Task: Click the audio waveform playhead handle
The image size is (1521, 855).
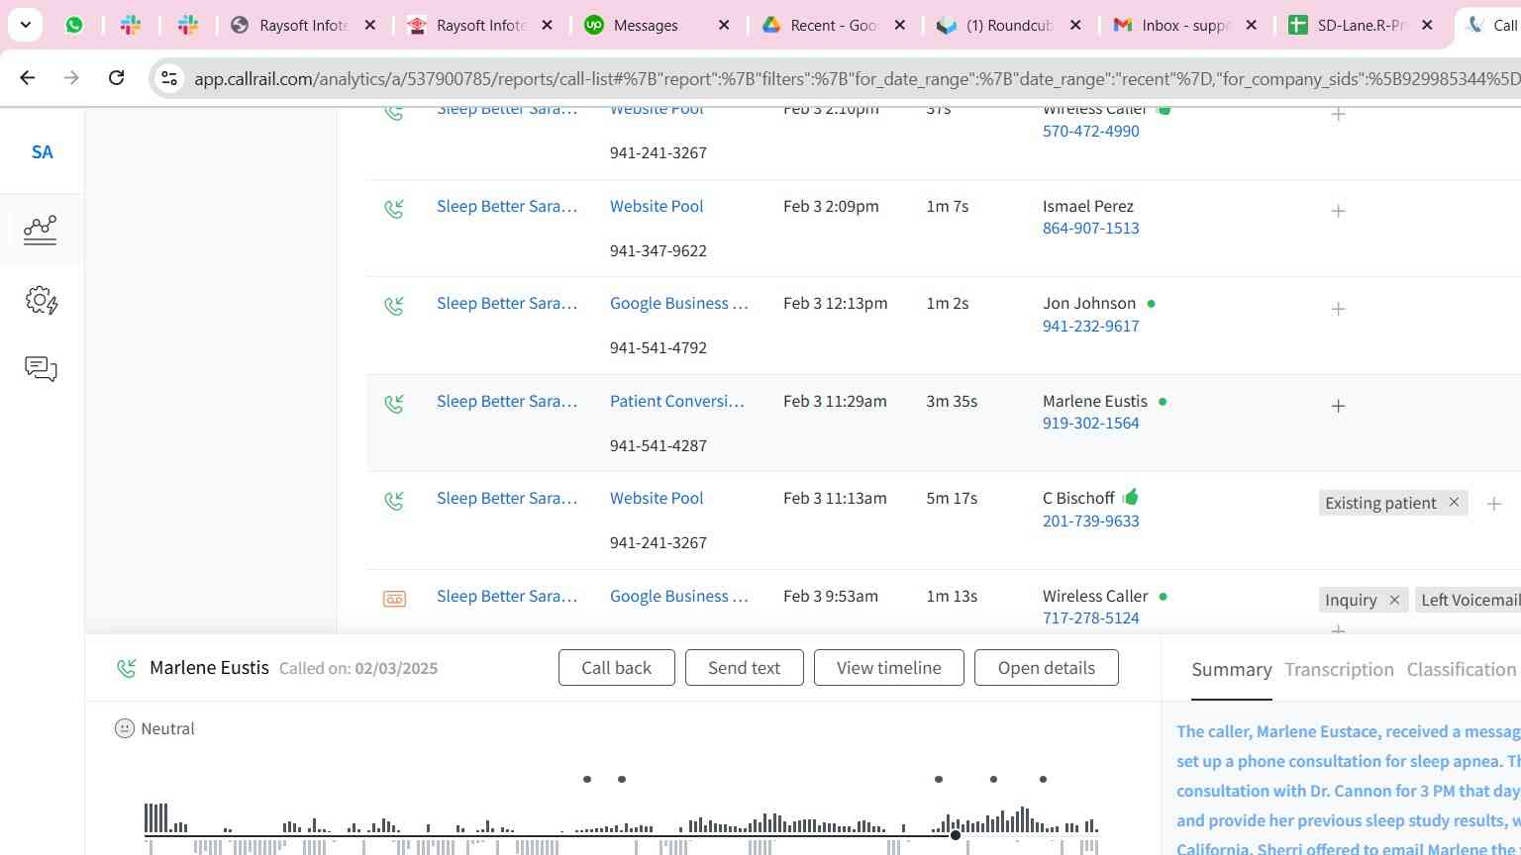Action: pyautogui.click(x=956, y=835)
